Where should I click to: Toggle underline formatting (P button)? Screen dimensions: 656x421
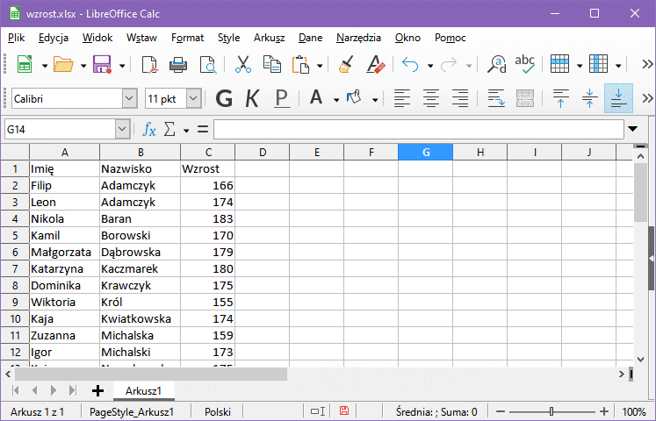click(x=281, y=98)
